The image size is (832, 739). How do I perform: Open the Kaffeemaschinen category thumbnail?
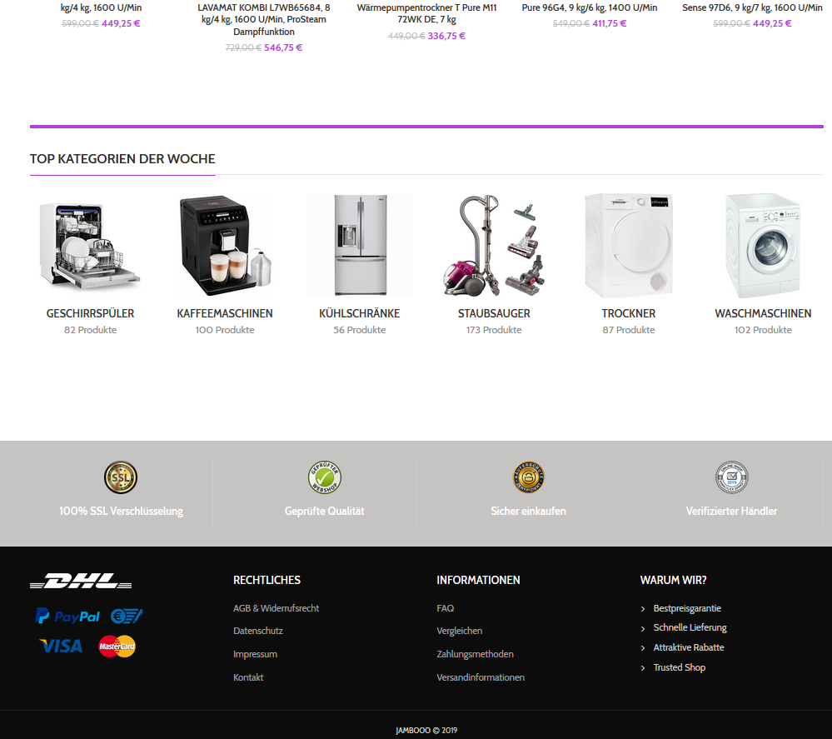tap(225, 246)
